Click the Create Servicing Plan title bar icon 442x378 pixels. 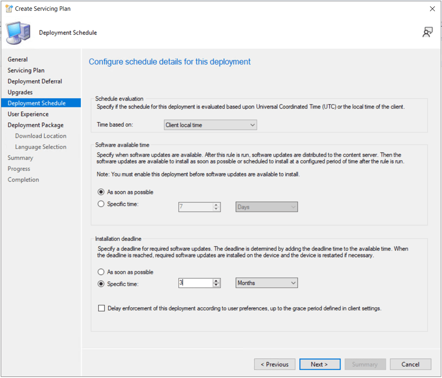click(8, 9)
